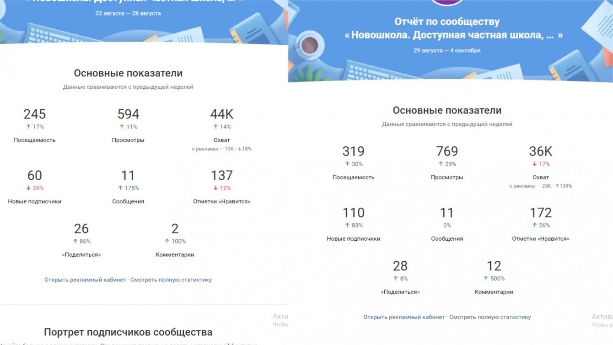Click "Основные показатели" heading in the 22 августа report
Screen dimensions: 613x345
click(x=128, y=73)
